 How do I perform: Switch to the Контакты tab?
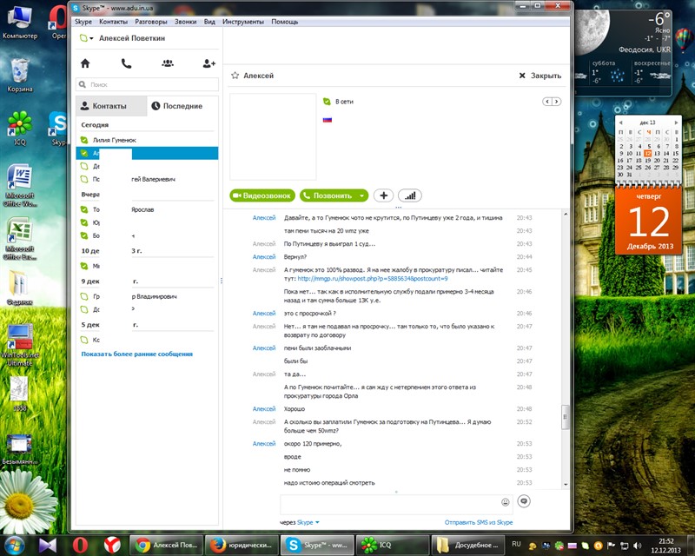pos(111,106)
